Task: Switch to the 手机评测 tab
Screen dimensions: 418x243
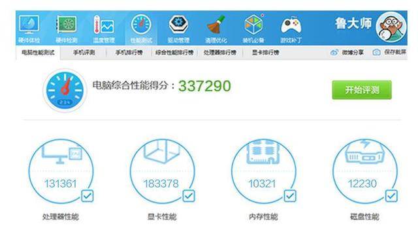Action: tap(84, 53)
